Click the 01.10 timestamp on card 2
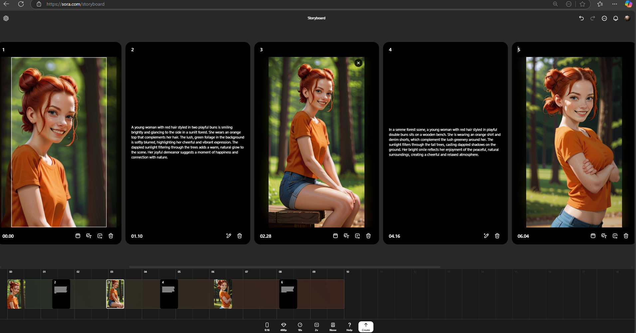The image size is (636, 333). (x=137, y=236)
